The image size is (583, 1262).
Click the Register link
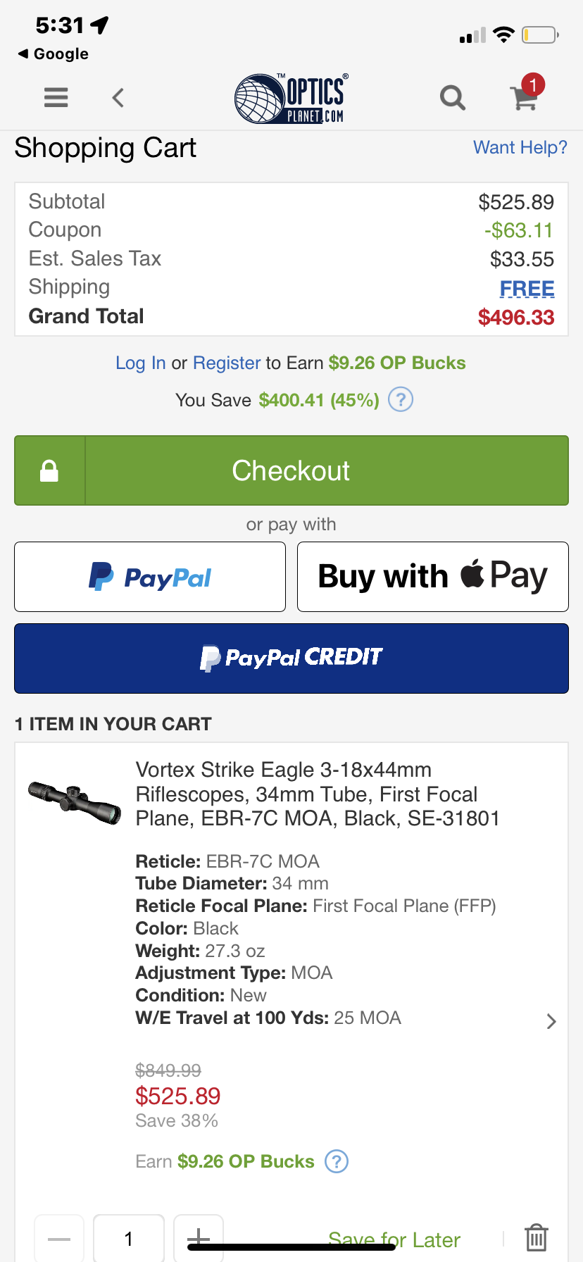[x=227, y=363]
